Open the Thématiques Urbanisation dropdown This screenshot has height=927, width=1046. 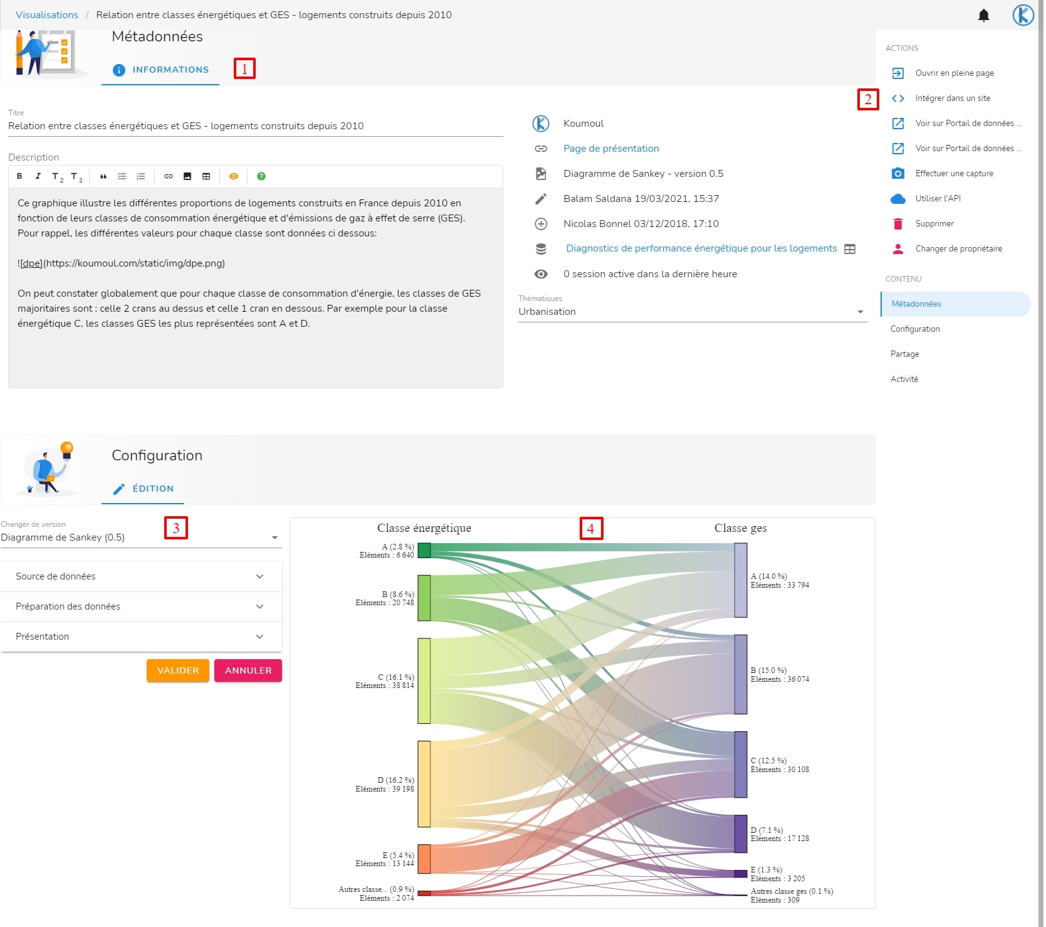pyautogui.click(x=693, y=312)
